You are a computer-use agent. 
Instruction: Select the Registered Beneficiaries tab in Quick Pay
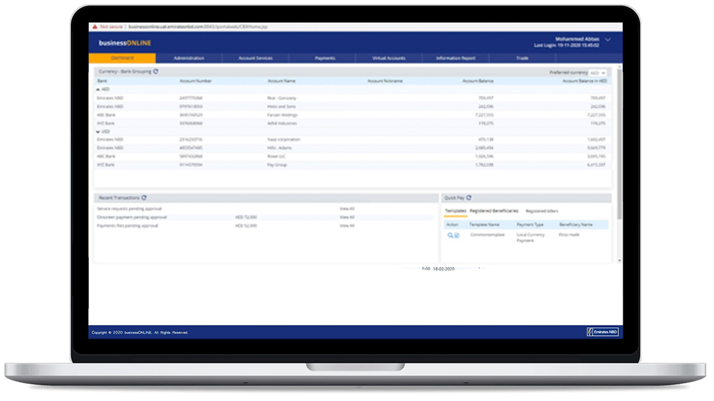click(493, 211)
